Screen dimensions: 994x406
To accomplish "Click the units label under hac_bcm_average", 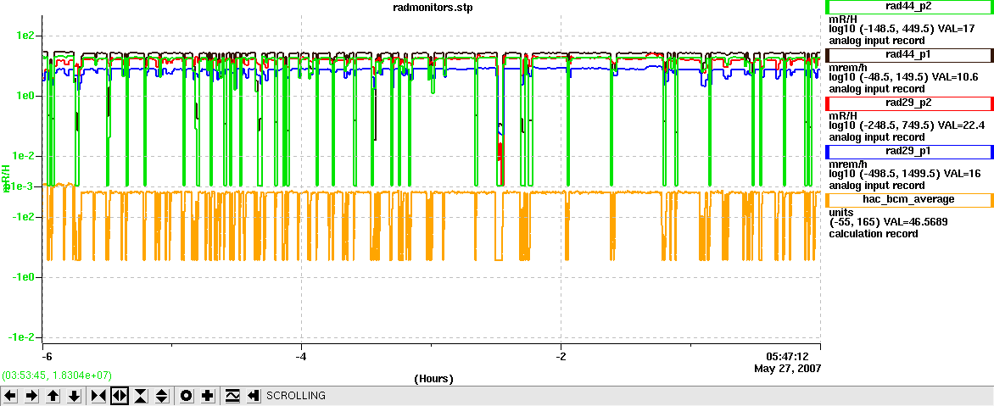I will (x=841, y=212).
